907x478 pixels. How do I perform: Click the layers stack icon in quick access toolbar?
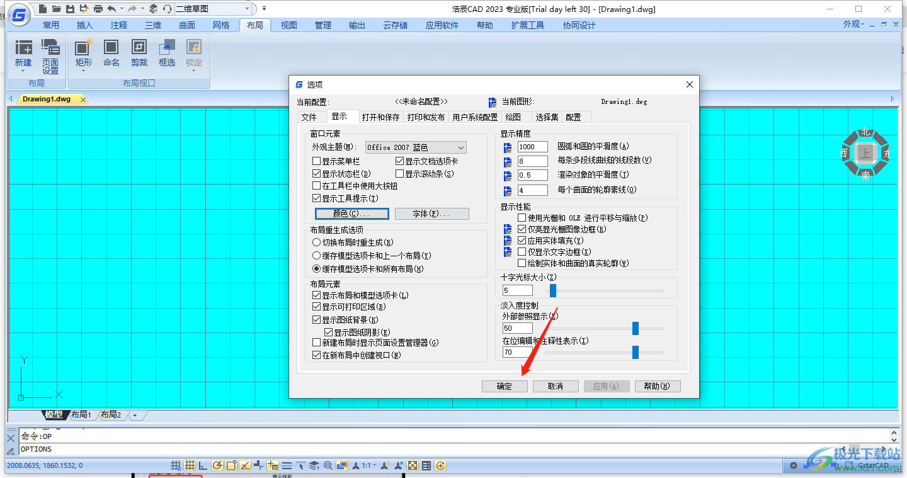pyautogui.click(x=153, y=9)
